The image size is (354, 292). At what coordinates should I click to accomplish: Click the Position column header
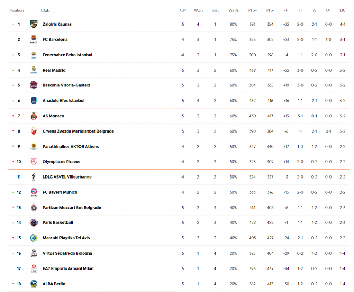coord(17,10)
